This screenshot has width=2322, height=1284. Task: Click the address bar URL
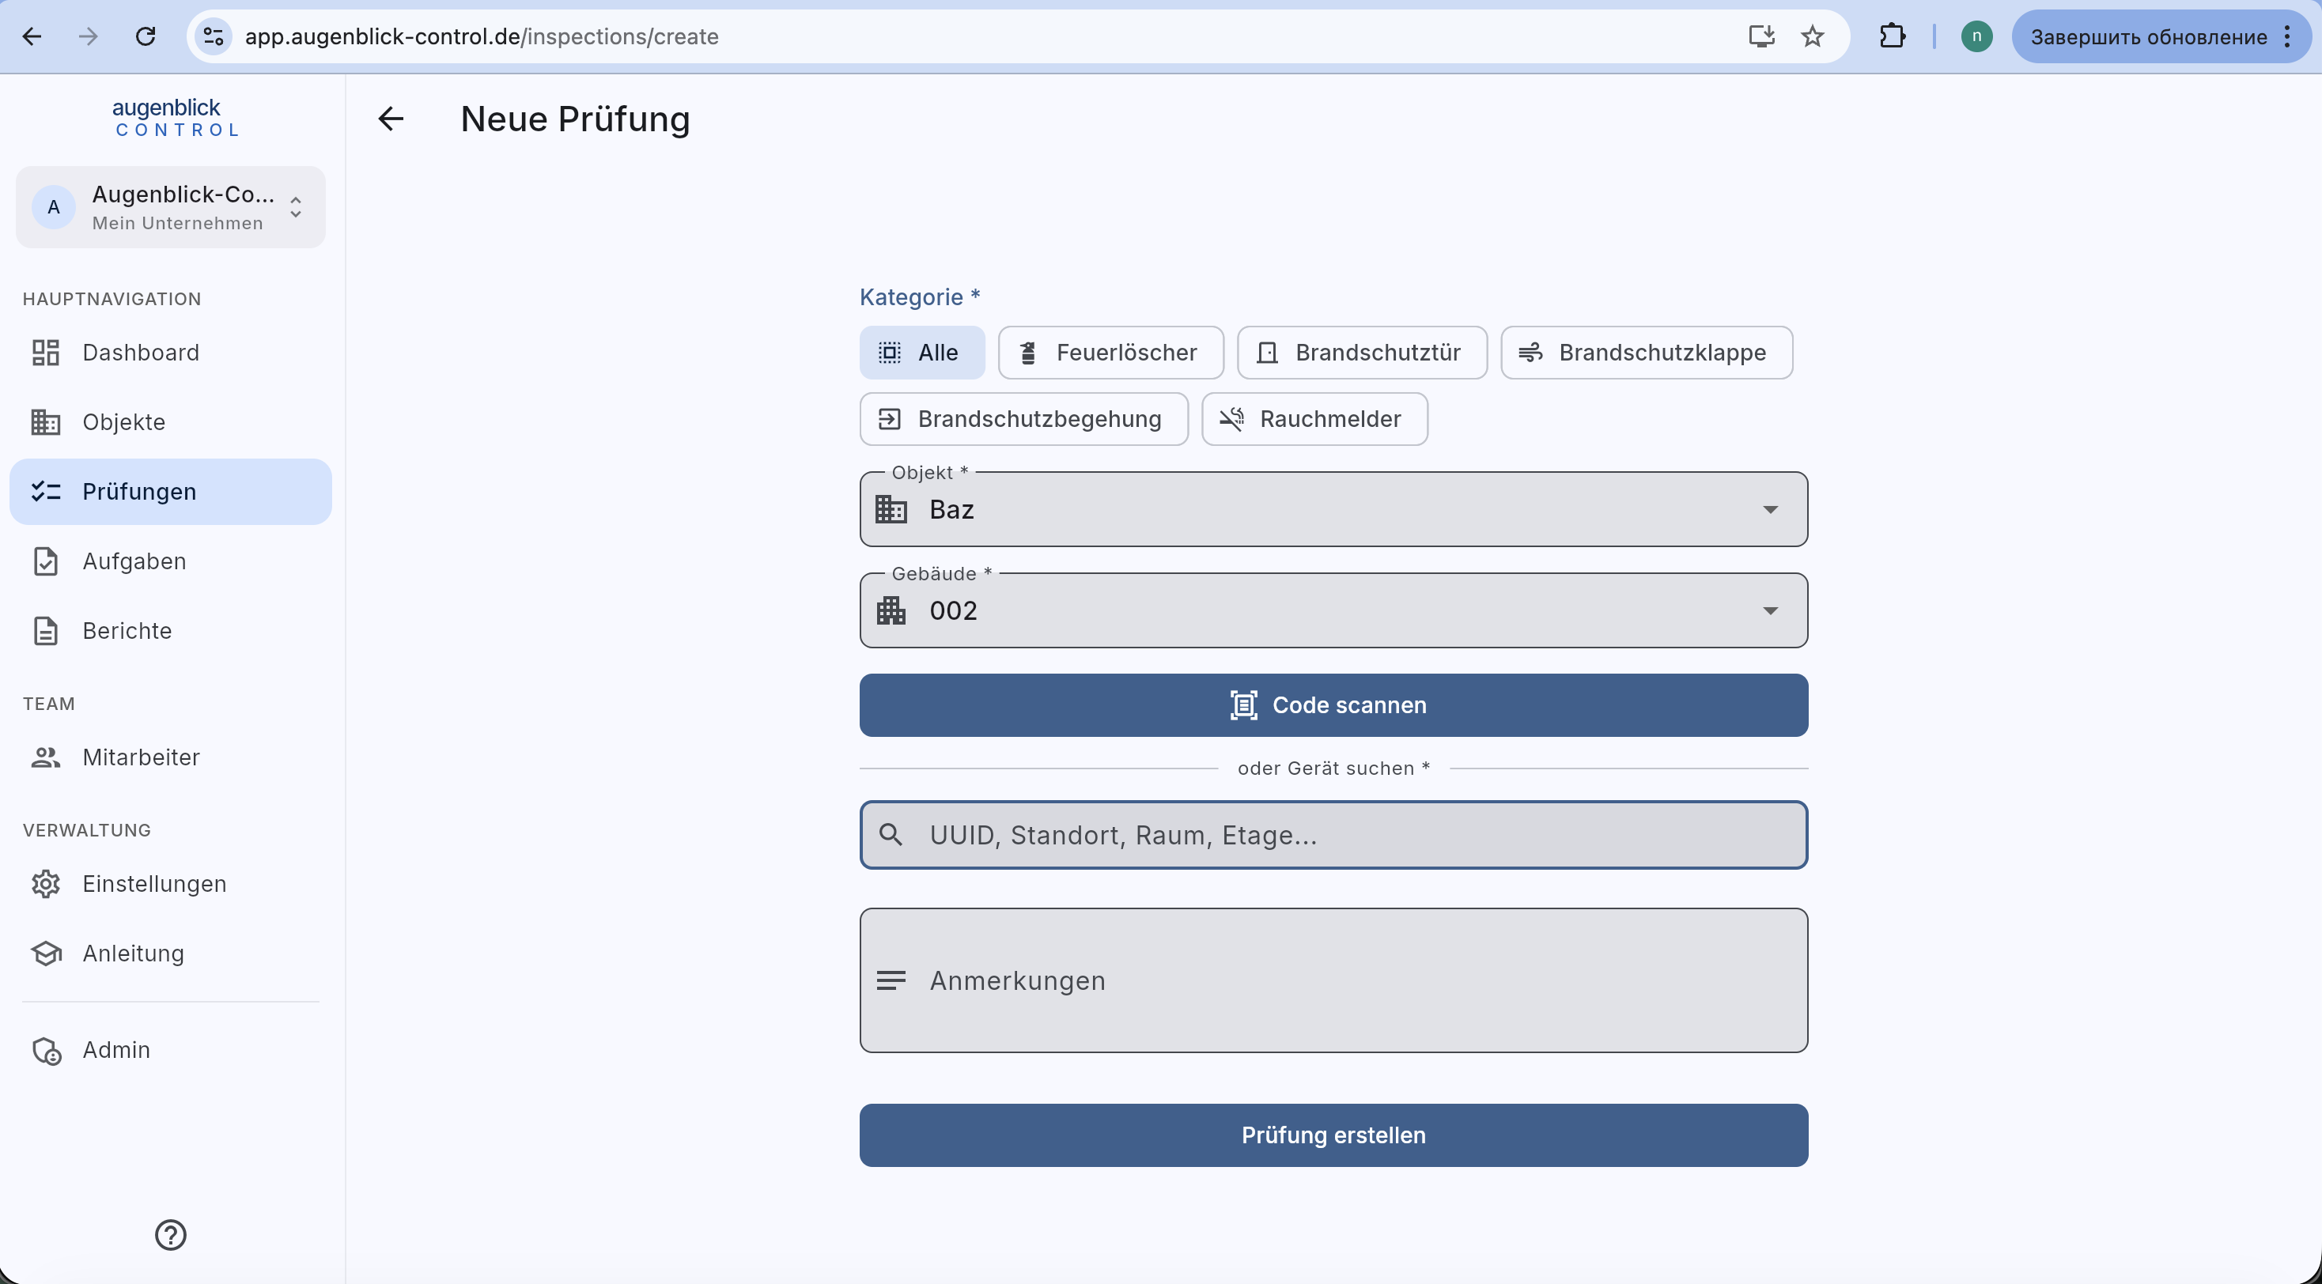click(482, 37)
